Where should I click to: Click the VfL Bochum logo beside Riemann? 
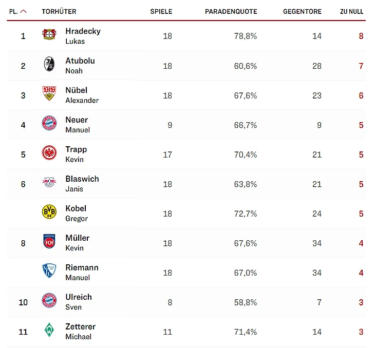click(x=49, y=272)
